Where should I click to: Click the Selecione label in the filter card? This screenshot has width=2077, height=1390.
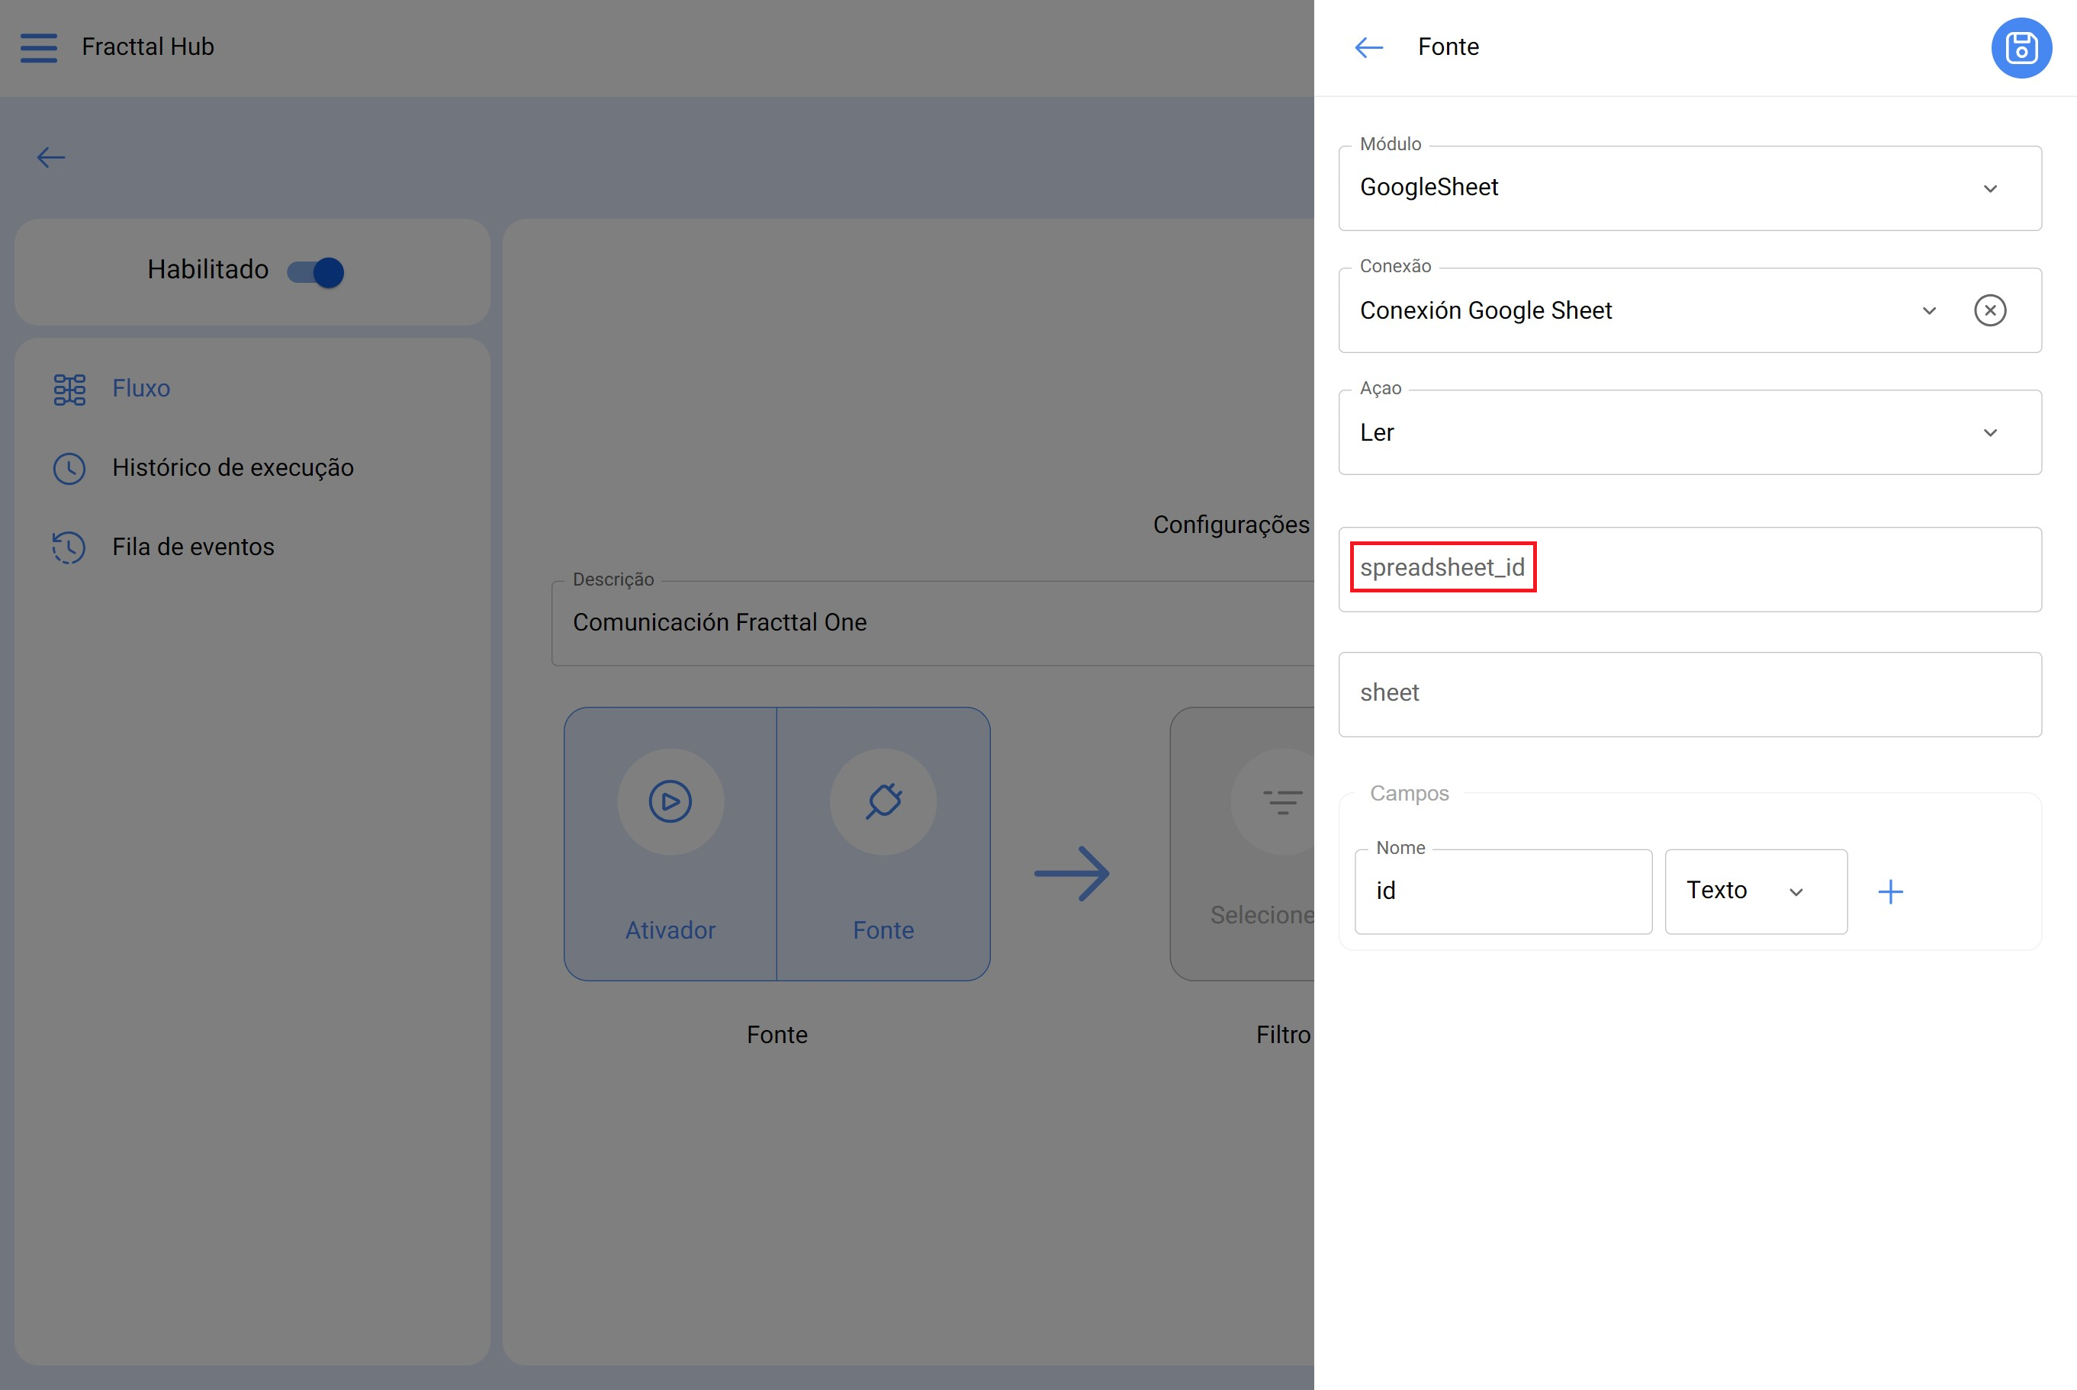[1263, 915]
